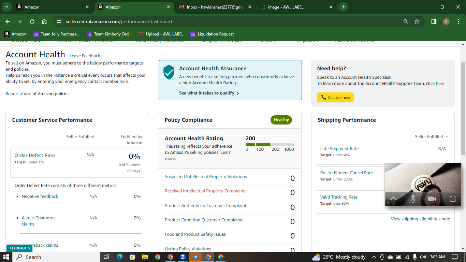Open Telegram from the taskbar

point(195,257)
